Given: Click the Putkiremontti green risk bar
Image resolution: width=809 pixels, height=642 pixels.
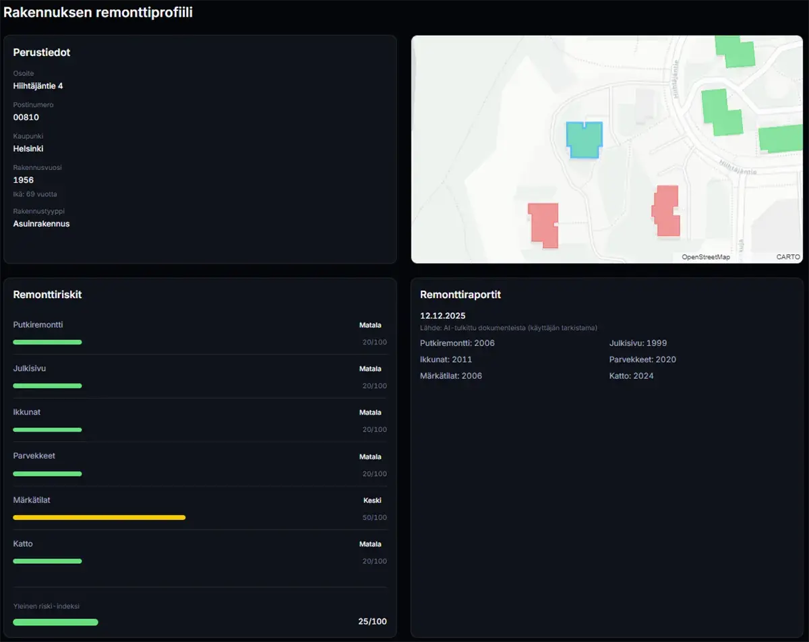Looking at the screenshot, I should point(47,342).
